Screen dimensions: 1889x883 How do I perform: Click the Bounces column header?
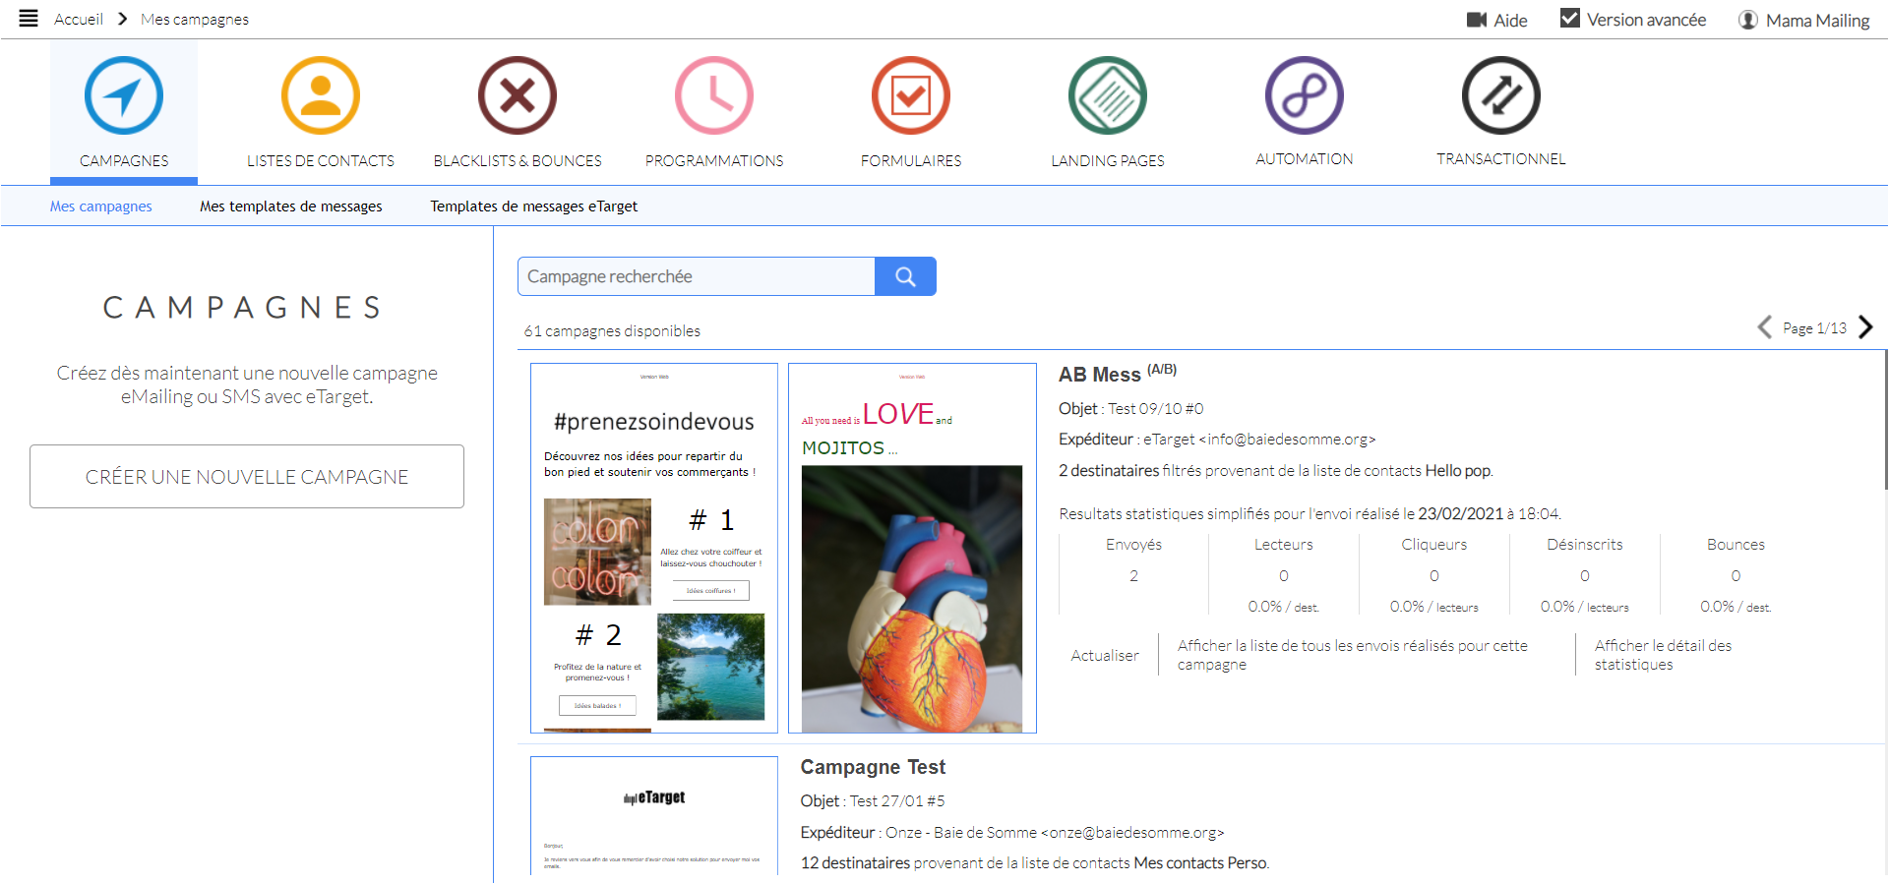click(x=1736, y=545)
